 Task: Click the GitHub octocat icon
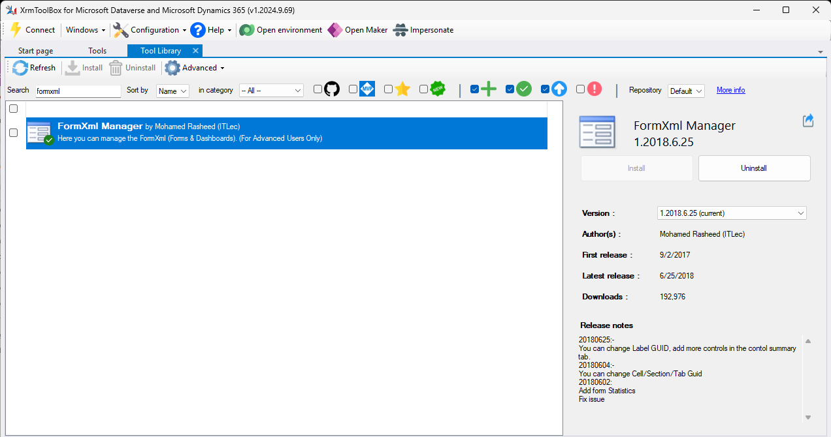coord(332,89)
